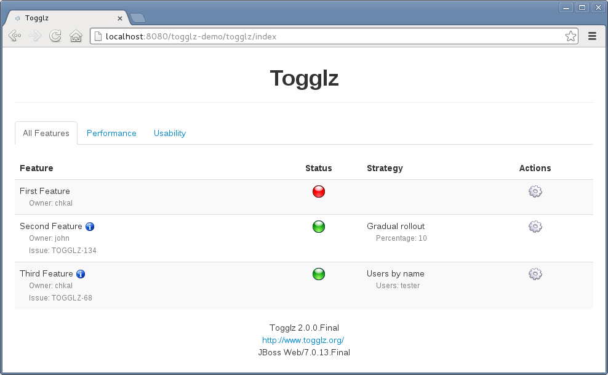This screenshot has height=375, width=608.
Task: Open the http://www.togglz.org/ link
Action: pyautogui.click(x=303, y=340)
